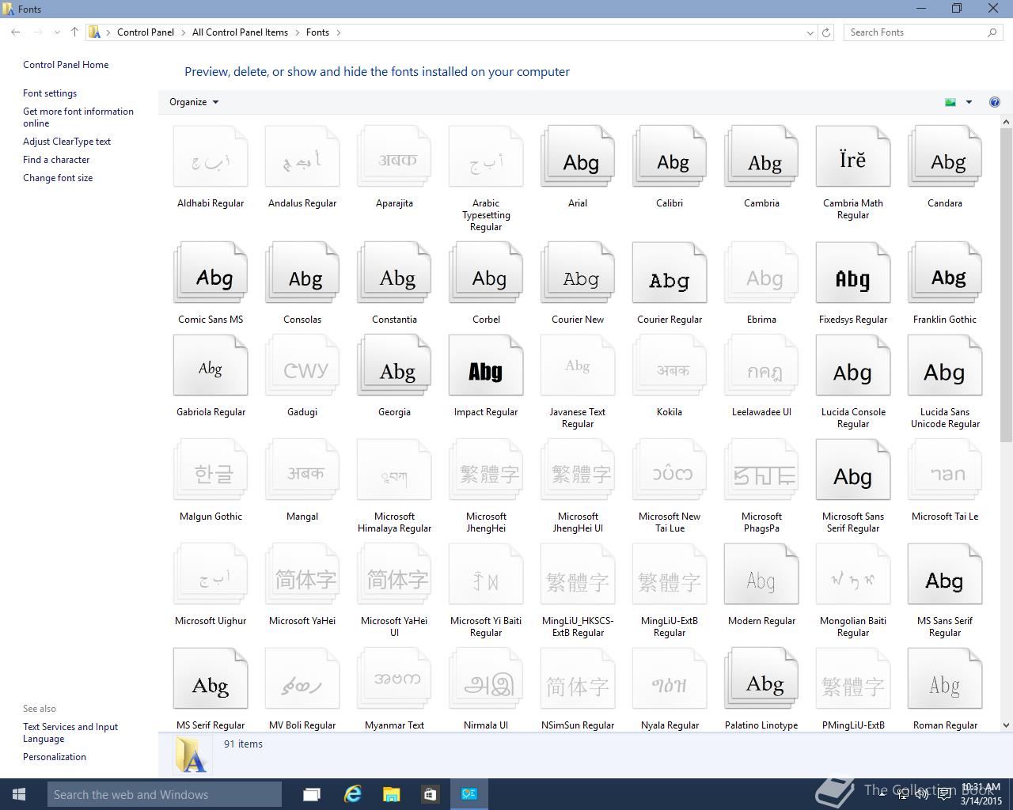Open the Store taskbar icon
The height and width of the screenshot is (810, 1013).
pos(430,794)
